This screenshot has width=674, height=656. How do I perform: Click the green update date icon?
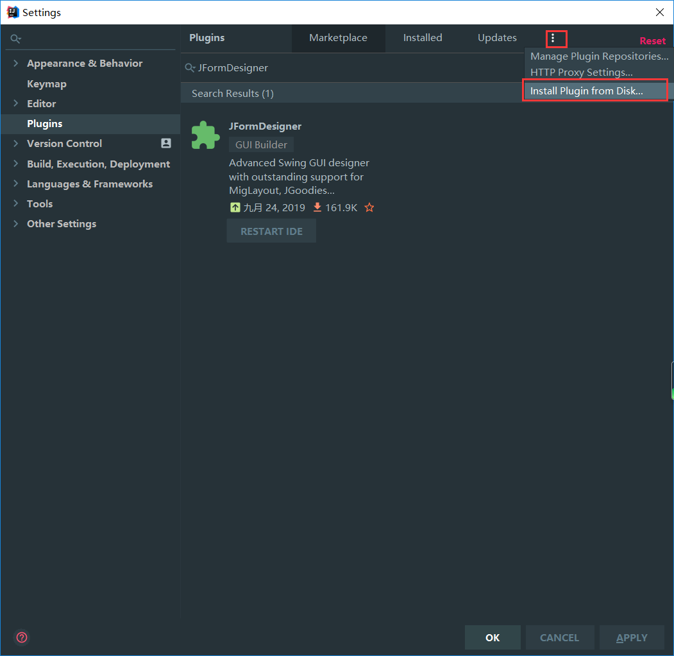click(x=235, y=207)
